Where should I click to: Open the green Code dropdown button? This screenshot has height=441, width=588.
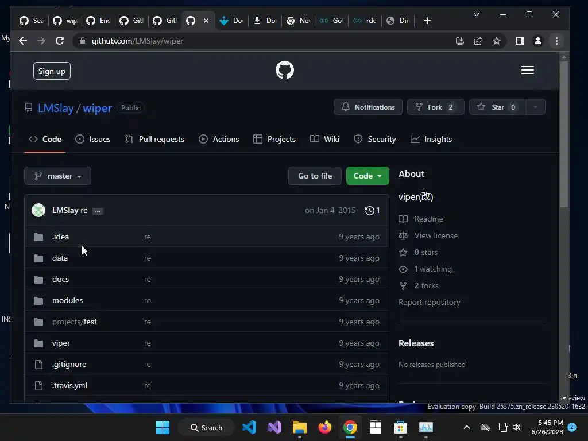point(367,176)
